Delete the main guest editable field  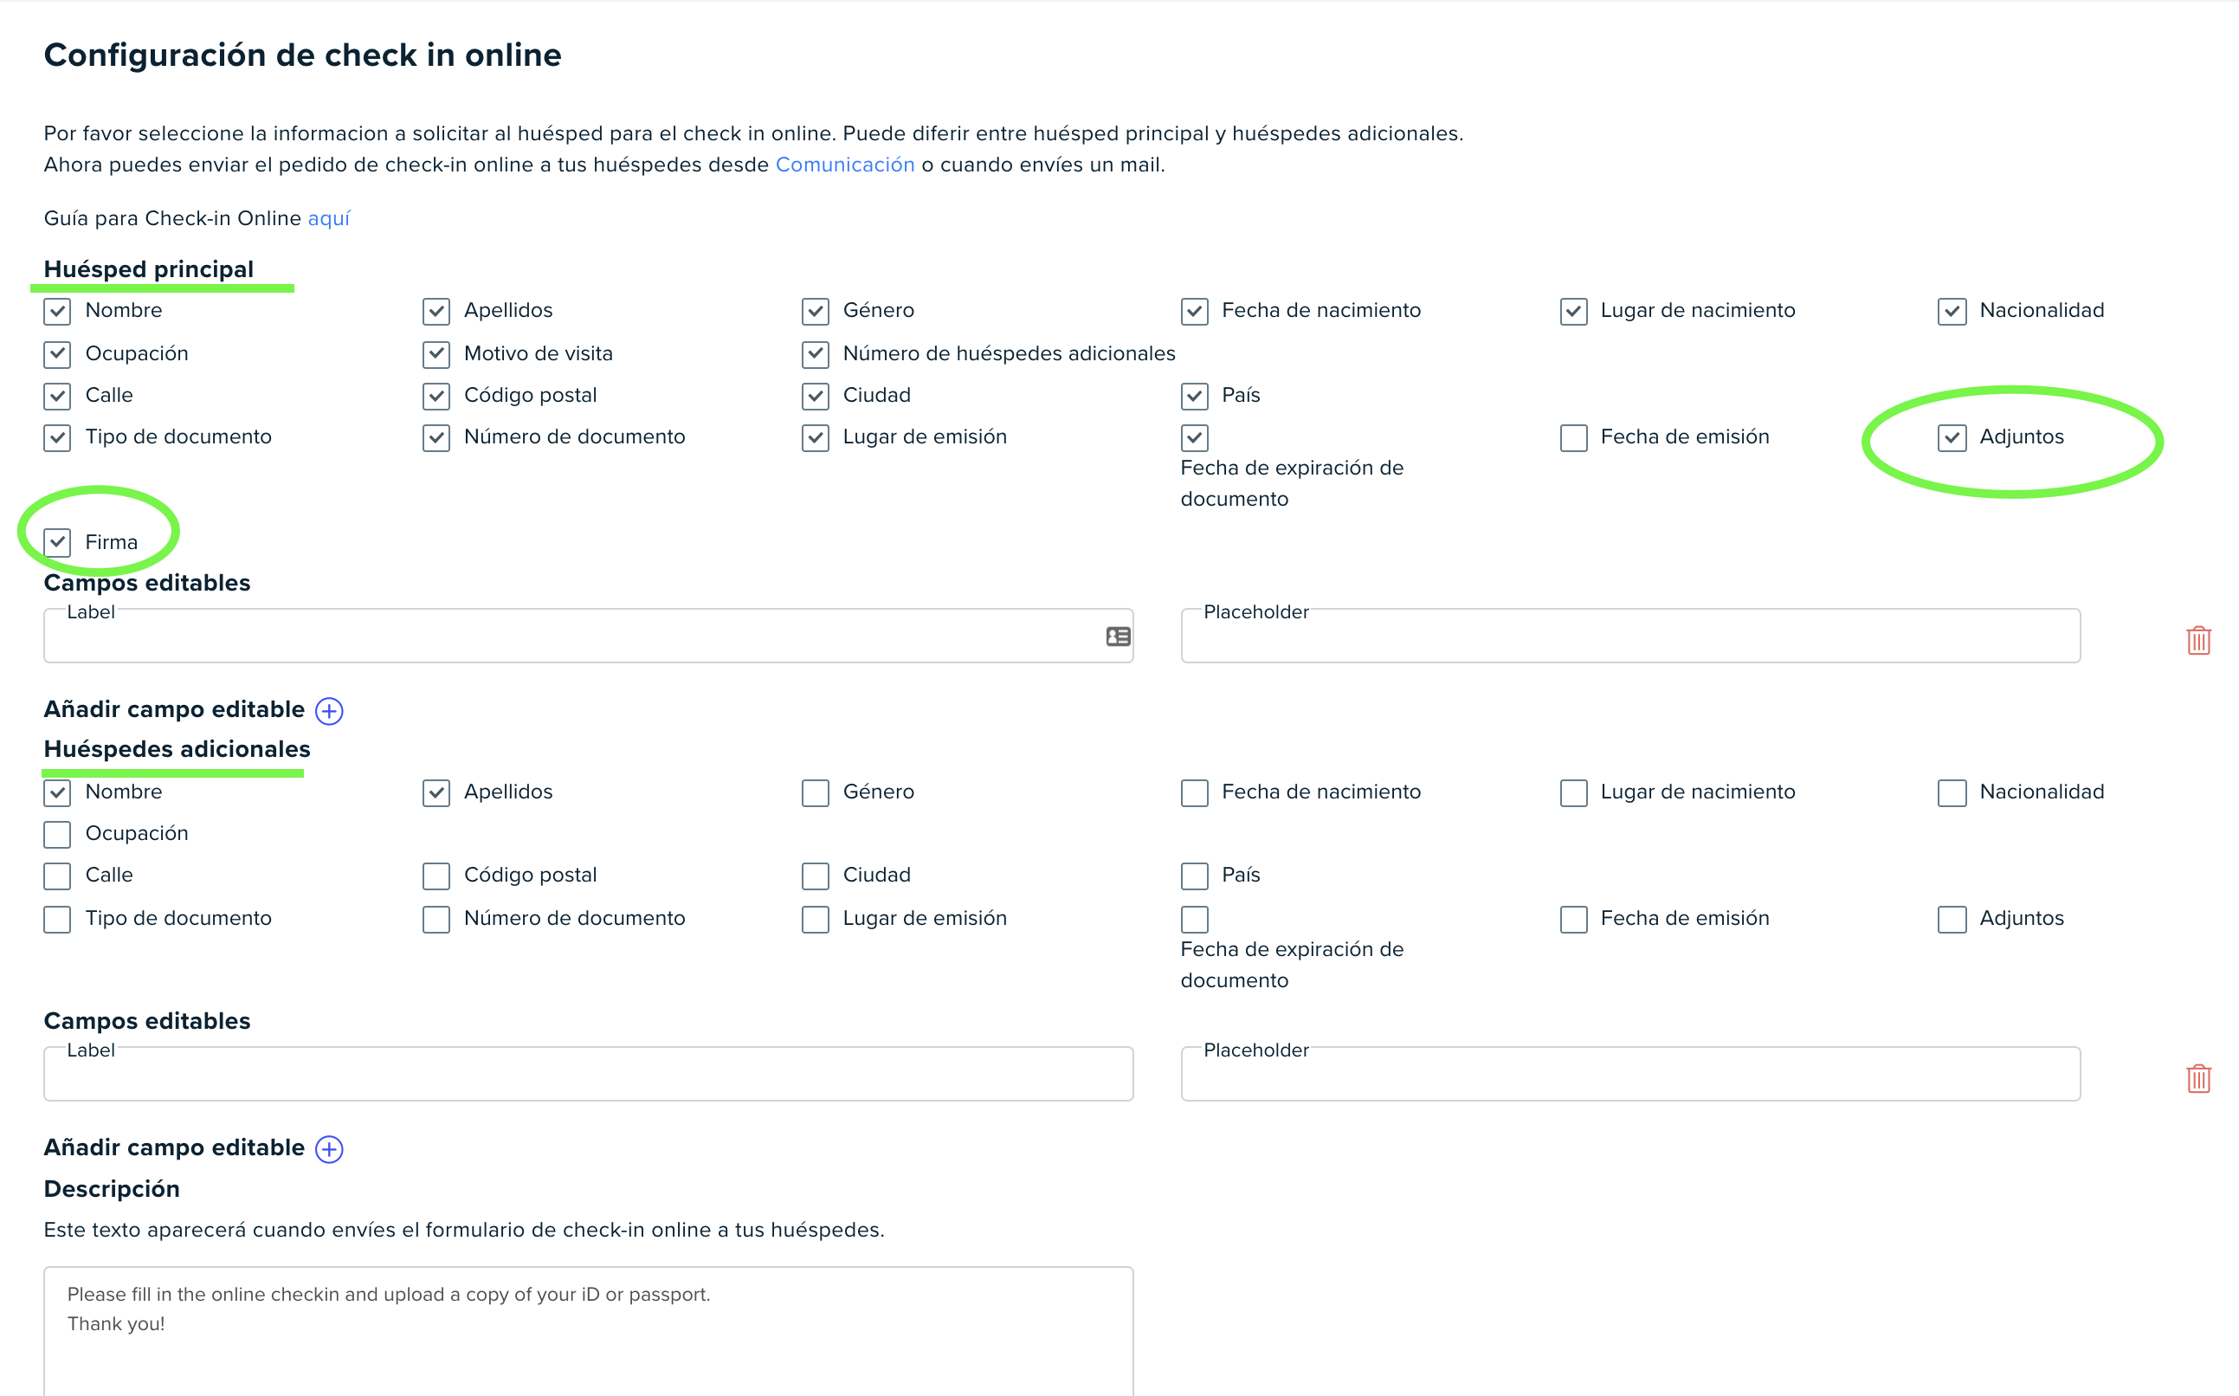click(2198, 640)
